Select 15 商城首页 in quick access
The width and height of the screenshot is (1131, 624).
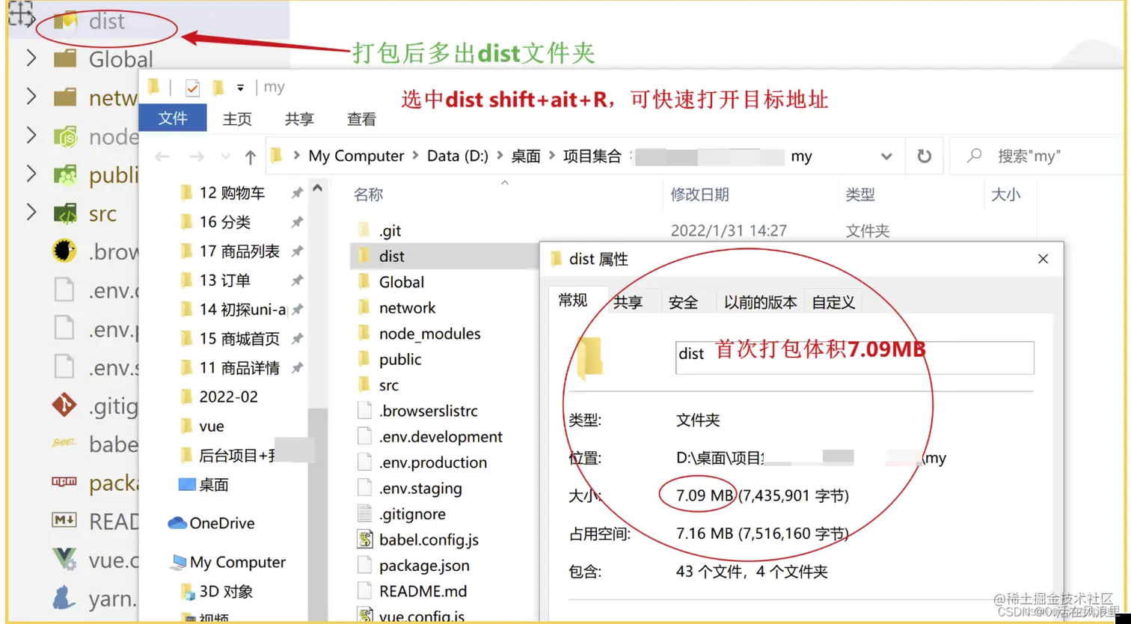pos(239,339)
